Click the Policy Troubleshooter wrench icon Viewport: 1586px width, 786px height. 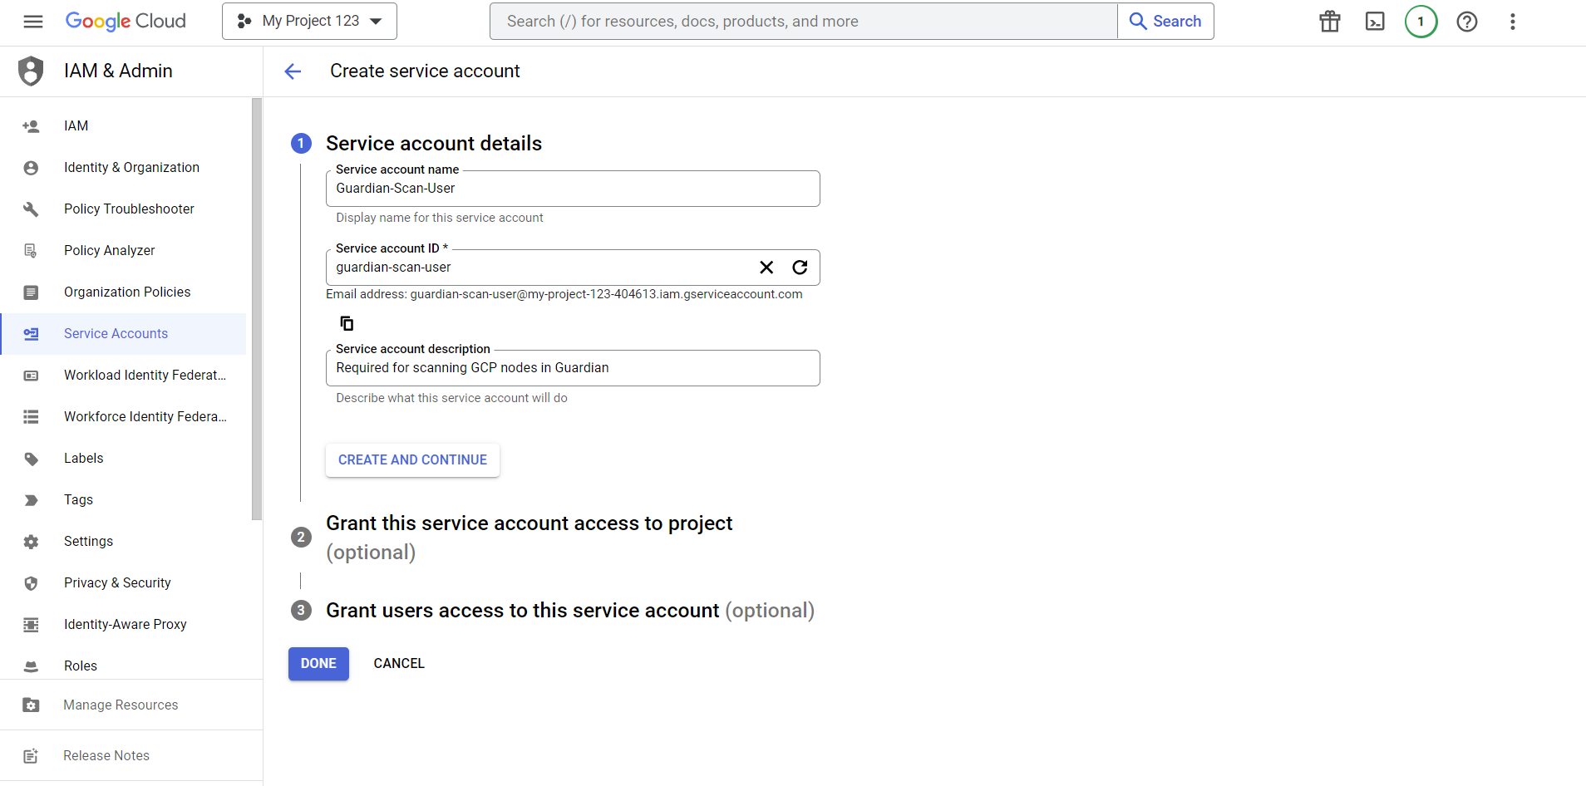tap(31, 209)
